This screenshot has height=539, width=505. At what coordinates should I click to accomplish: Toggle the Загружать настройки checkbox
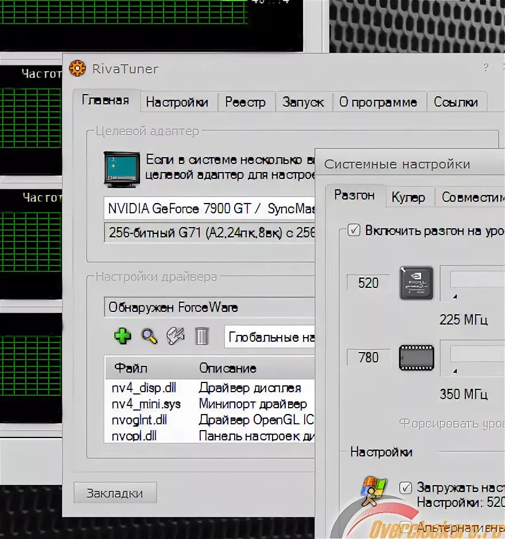pyautogui.click(x=406, y=487)
